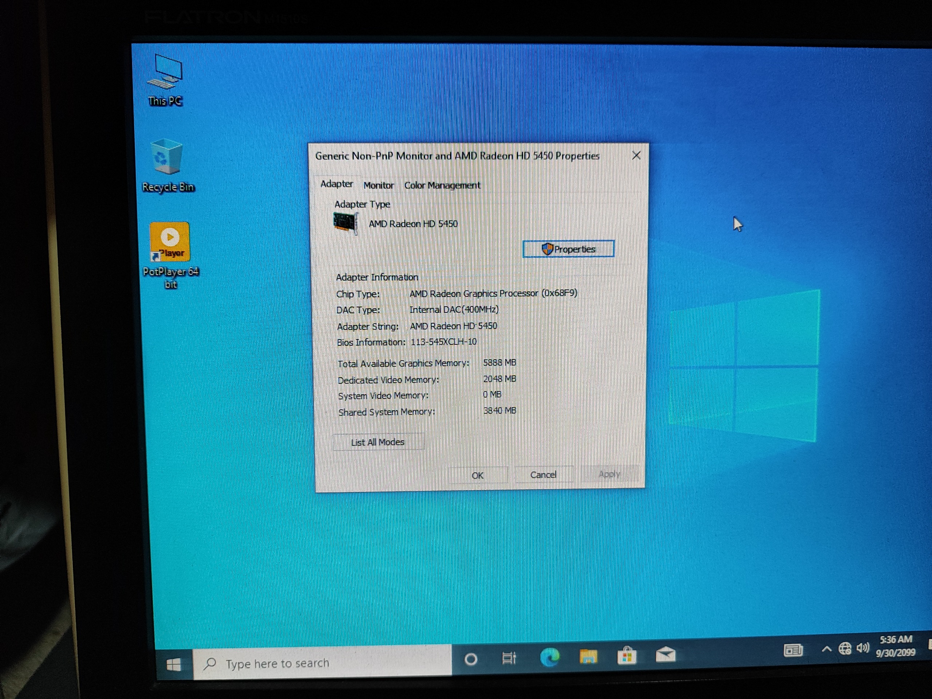The image size is (932, 699).
Task: Click the Bios Information 113-545XCLH-10 value
Action: pyautogui.click(x=444, y=342)
